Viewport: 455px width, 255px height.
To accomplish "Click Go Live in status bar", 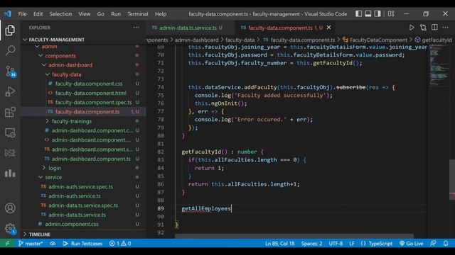I will tap(411, 244).
